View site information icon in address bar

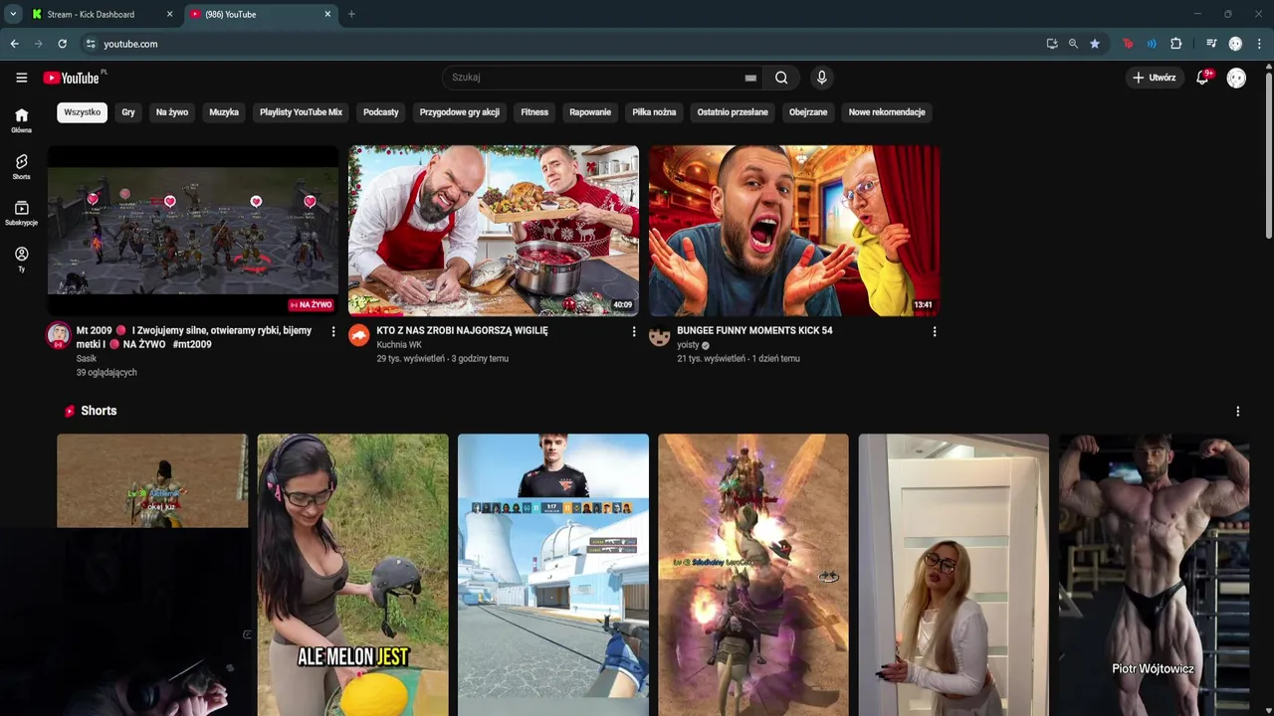[91, 44]
